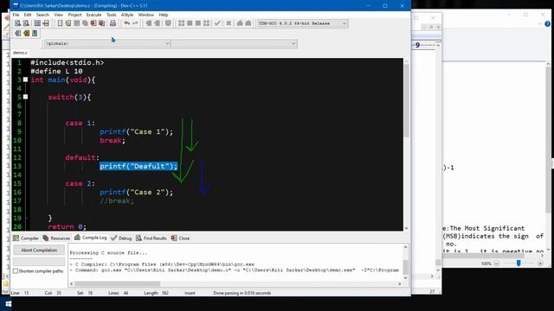Click the compile log scroll right arrow
This screenshot has height=311, width=554.
[400, 284]
